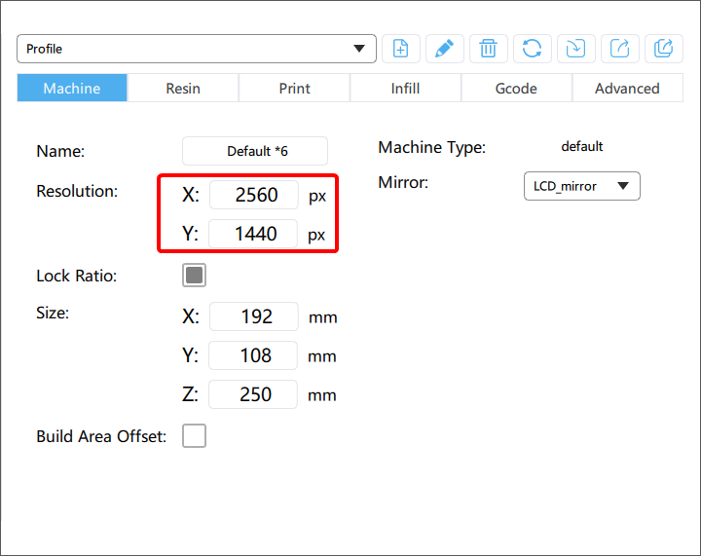
Task: Click the Size X field 192
Action: coord(253,316)
